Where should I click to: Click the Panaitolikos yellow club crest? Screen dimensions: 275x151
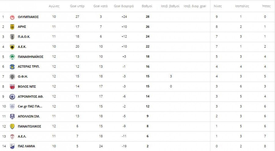(x=12, y=126)
